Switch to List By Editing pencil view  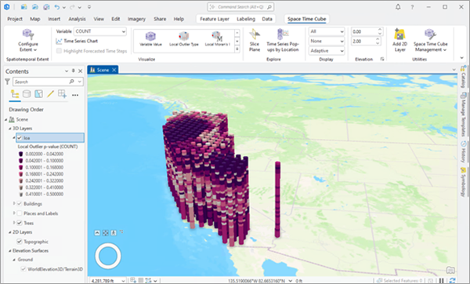pyautogui.click(x=50, y=94)
